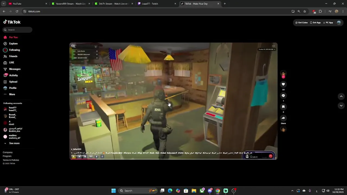Open the Friends page
This screenshot has height=195, width=347.
[10, 56]
